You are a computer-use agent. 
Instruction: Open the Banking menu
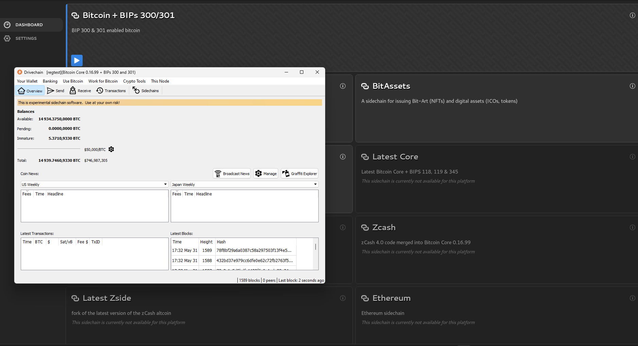(x=50, y=81)
